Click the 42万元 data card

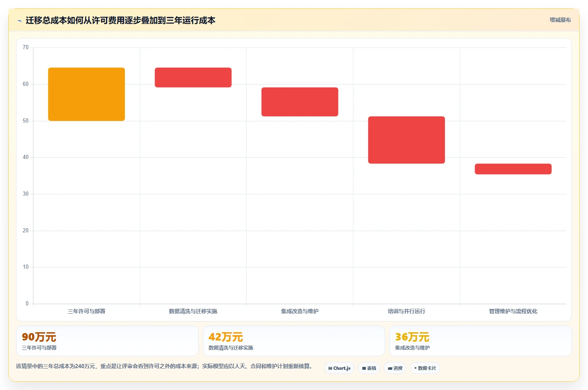(x=294, y=341)
